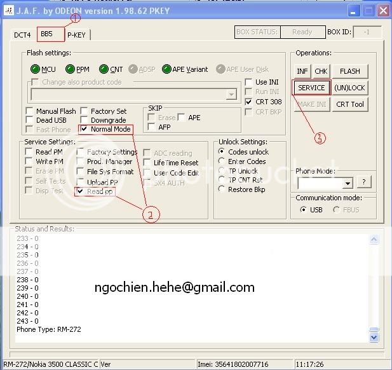Click the APE User Disk indicator
The width and height of the screenshot is (392, 370).
220,69
